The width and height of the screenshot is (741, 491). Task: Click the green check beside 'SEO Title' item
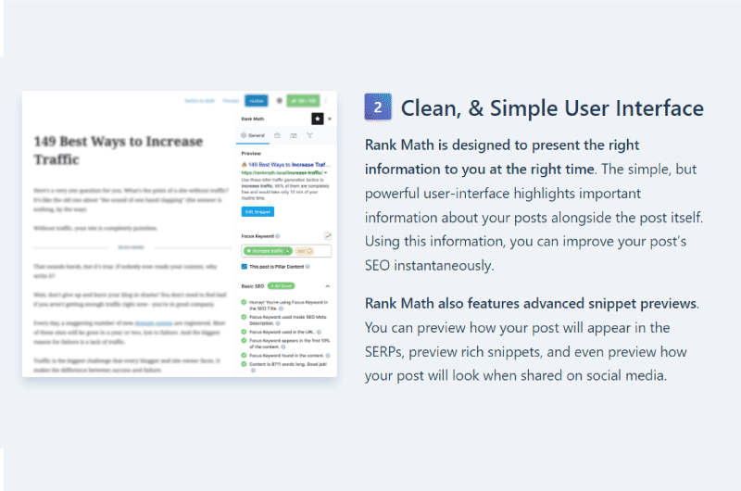[244, 302]
